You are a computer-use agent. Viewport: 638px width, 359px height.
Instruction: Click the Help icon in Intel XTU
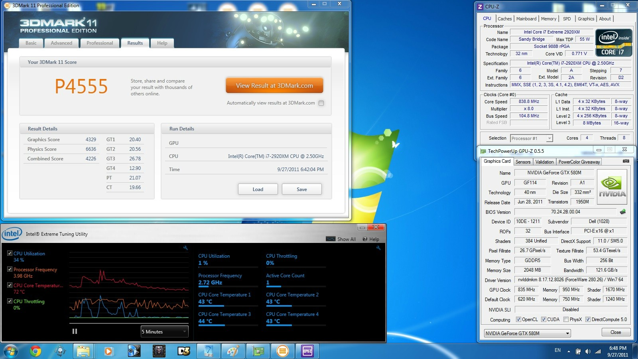365,239
